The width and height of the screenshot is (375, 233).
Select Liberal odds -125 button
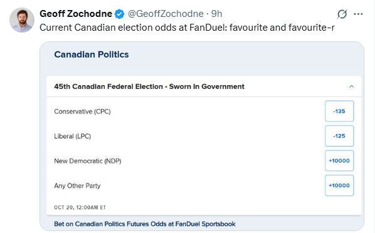click(x=339, y=136)
